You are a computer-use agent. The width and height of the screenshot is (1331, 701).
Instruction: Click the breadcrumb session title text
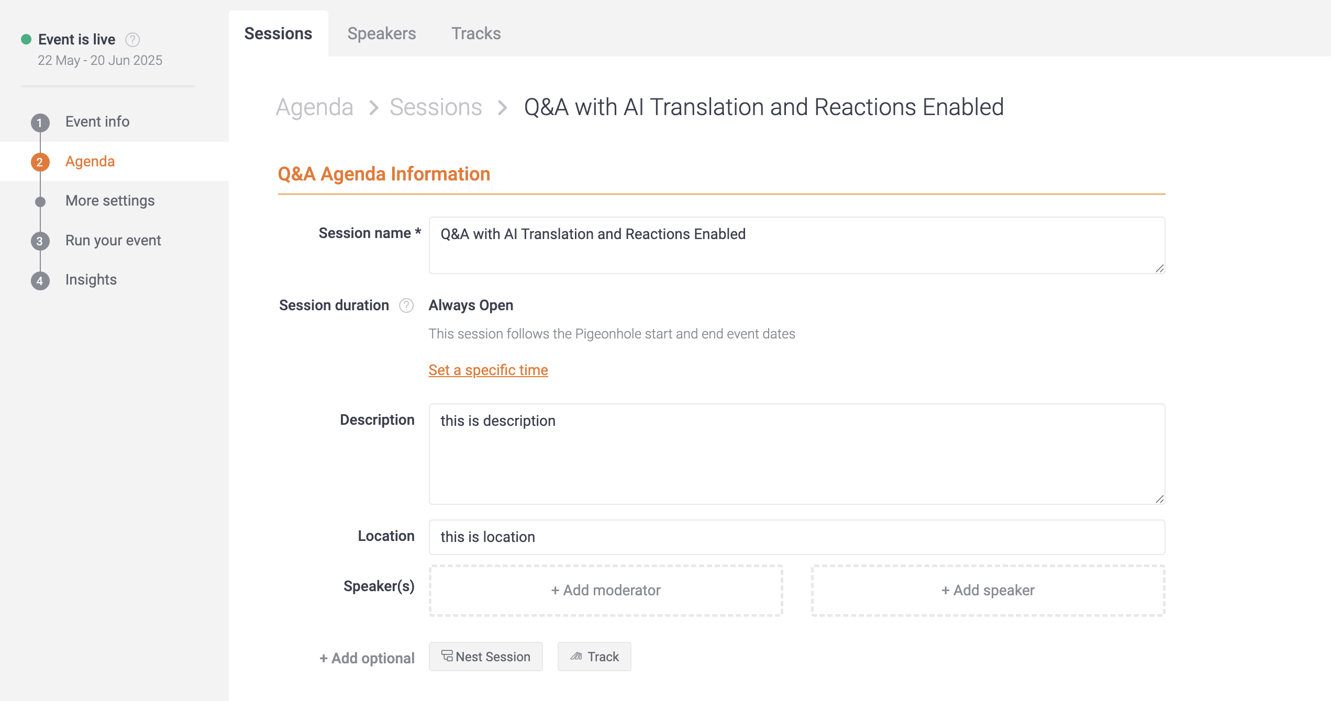tap(764, 107)
